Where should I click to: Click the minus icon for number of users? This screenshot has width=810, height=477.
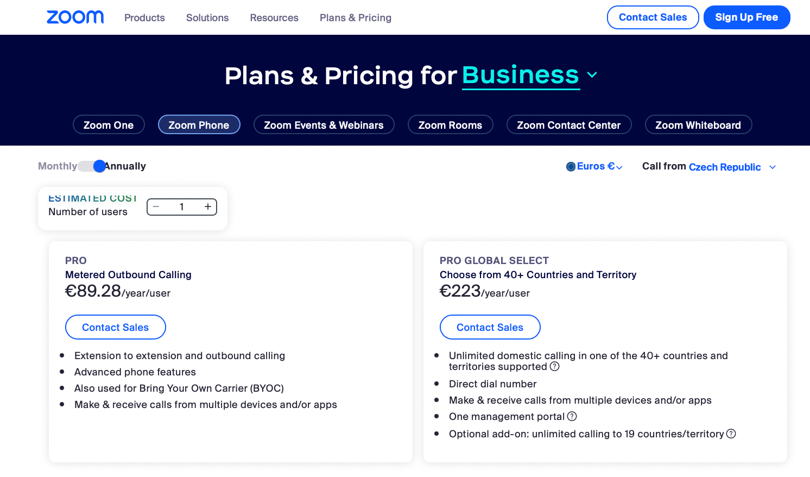pos(156,207)
